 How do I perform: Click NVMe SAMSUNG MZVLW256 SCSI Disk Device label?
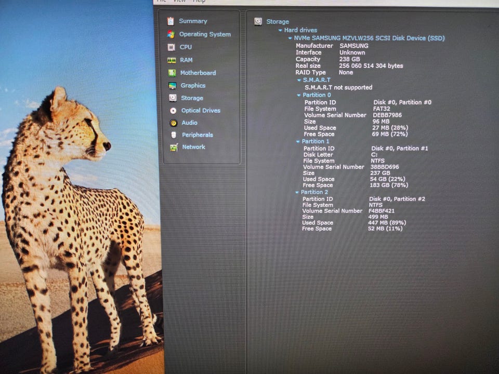[369, 38]
